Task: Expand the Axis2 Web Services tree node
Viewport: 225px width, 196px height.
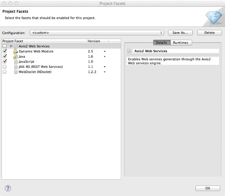Action: [x=11, y=46]
